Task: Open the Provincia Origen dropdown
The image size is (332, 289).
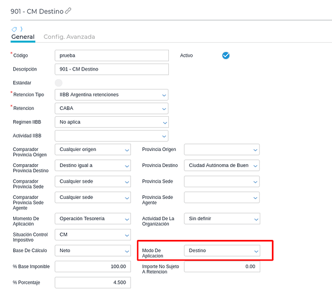Action: [x=222, y=150]
